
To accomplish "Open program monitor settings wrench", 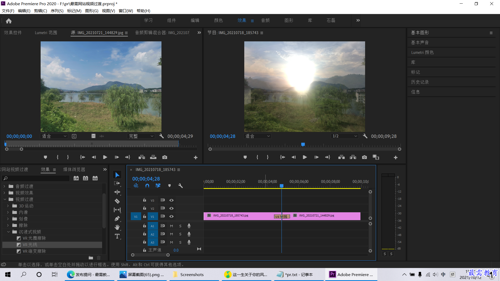I will [365, 136].
